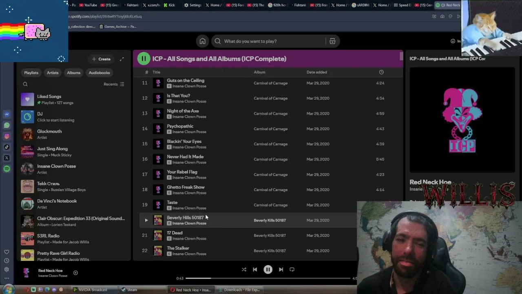The width and height of the screenshot is (522, 294).
Task: Open the three-dot sidebar setup menu
Action: pos(7,278)
